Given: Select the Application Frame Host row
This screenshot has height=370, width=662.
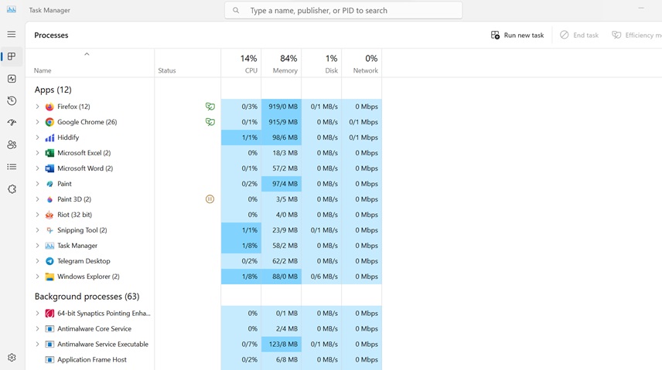Looking at the screenshot, I should click(x=203, y=359).
